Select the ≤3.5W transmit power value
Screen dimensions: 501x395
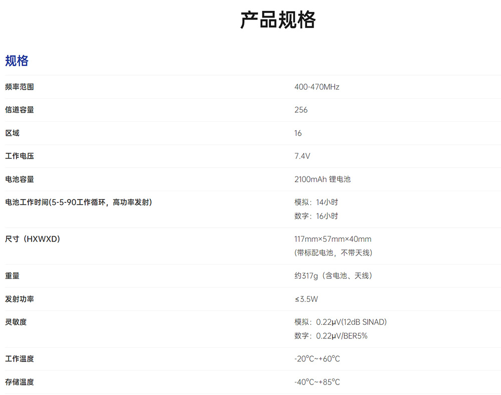pos(306,299)
